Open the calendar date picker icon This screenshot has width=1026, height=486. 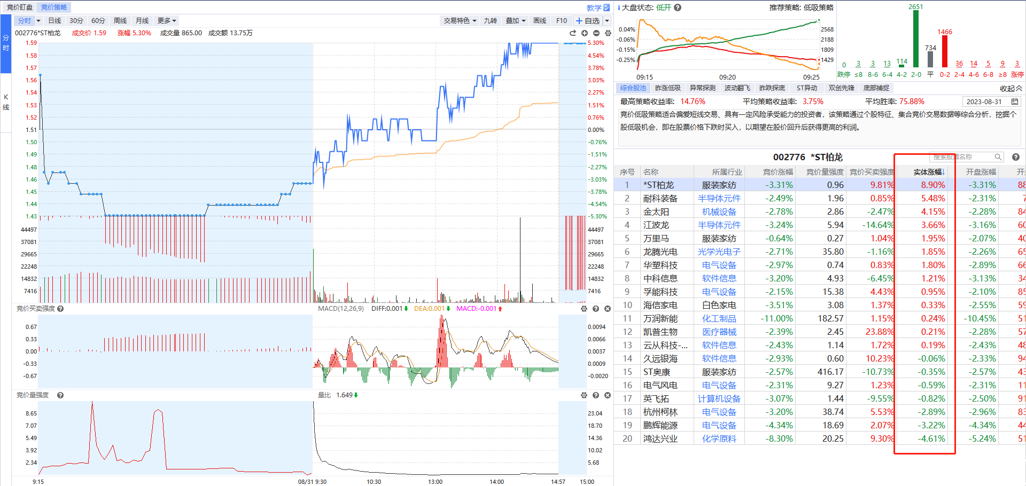coord(1014,101)
